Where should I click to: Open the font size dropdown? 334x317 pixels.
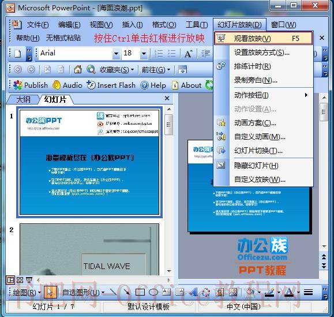click(144, 53)
